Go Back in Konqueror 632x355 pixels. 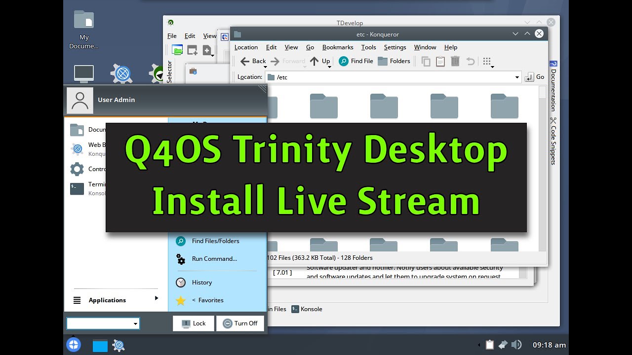[252, 61]
